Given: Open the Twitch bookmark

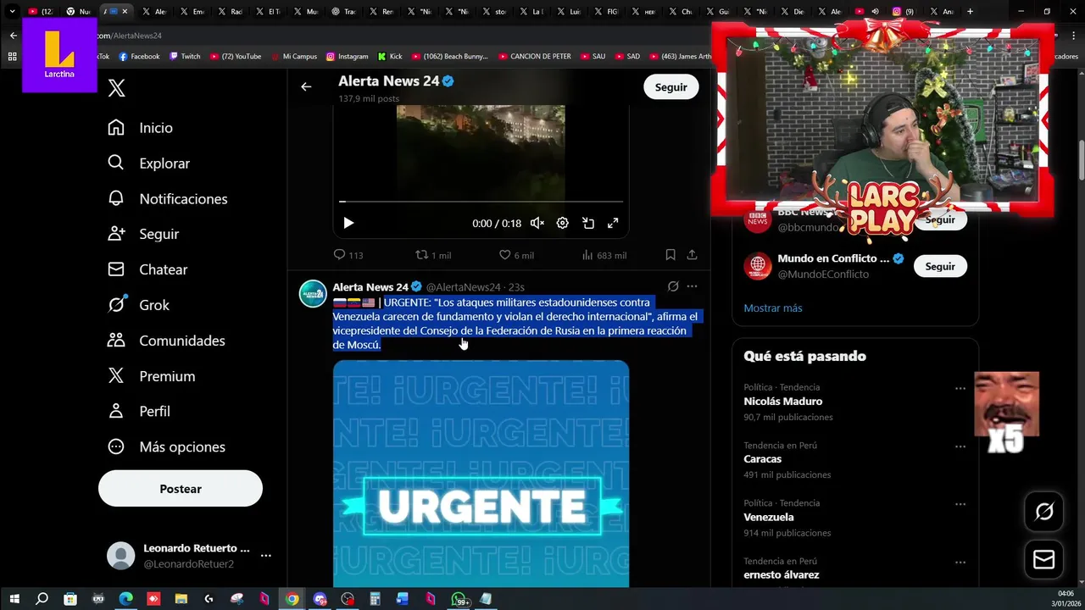Looking at the screenshot, I should (185, 57).
